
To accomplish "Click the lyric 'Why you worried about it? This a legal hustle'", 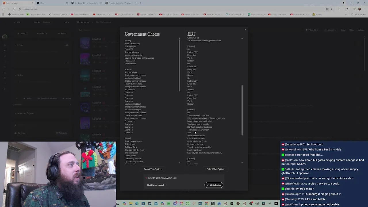I will [x=206, y=118].
